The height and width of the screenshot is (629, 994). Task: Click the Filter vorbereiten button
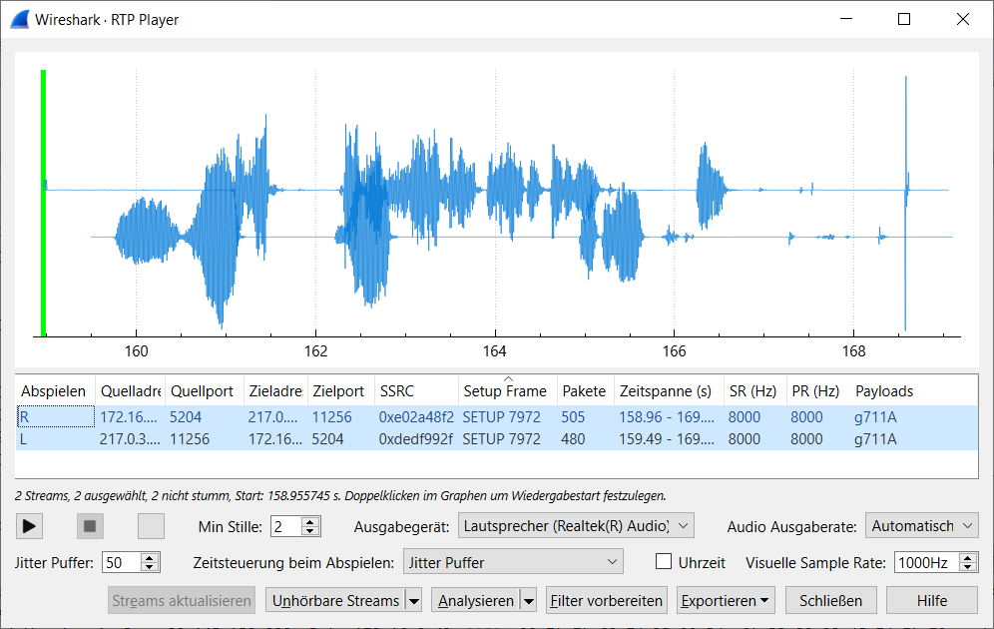tap(606, 600)
